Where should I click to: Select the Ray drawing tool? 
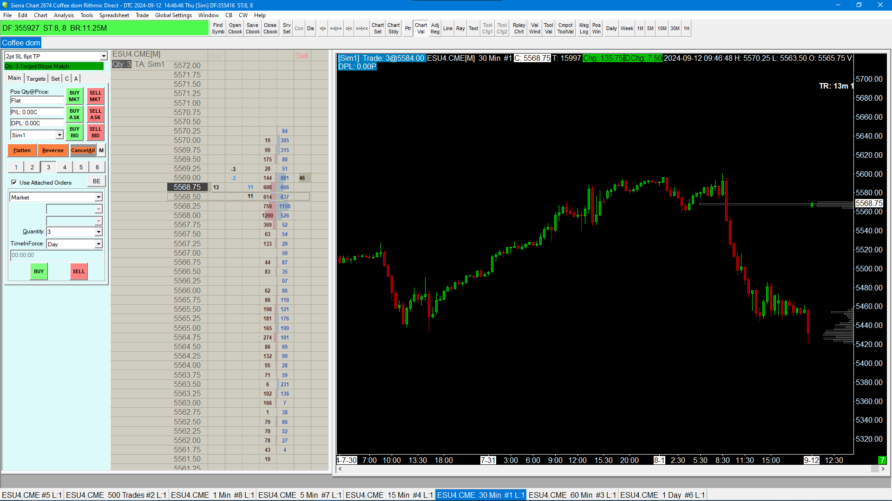click(460, 28)
